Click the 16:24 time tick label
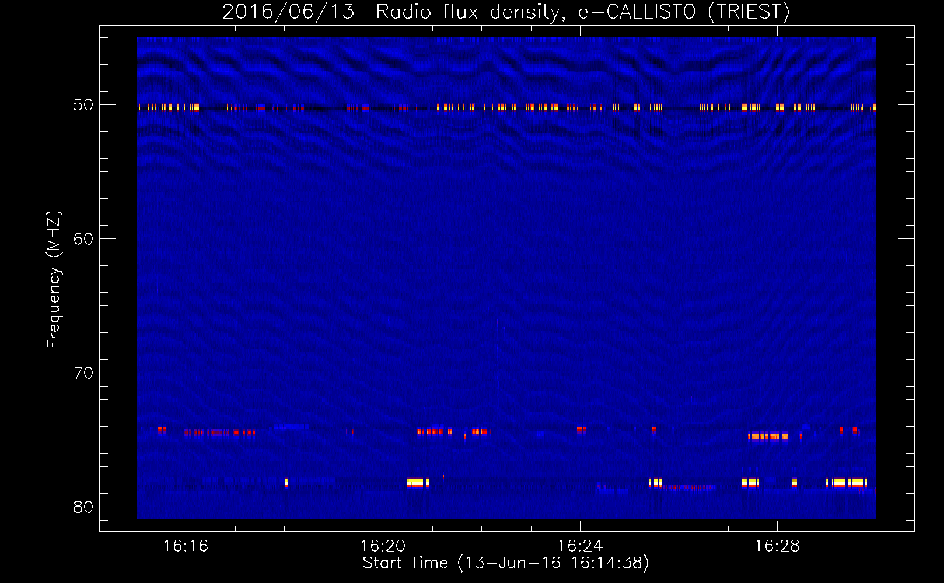This screenshot has width=944, height=583. pos(580,546)
